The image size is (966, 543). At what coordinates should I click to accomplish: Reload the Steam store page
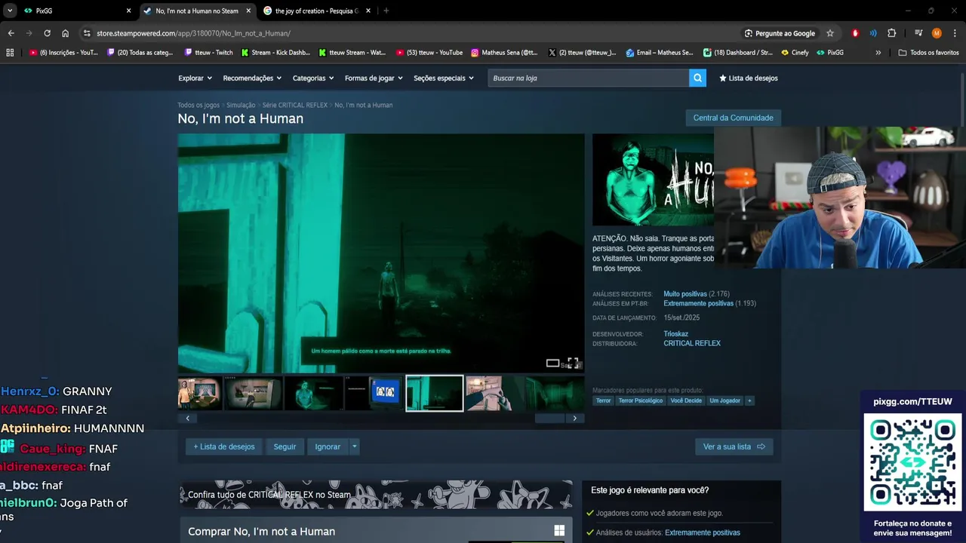pyautogui.click(x=47, y=33)
